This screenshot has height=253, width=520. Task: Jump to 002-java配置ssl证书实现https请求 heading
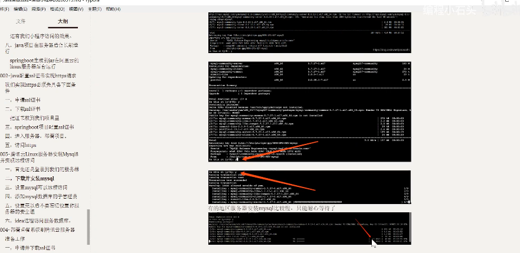pos(38,75)
